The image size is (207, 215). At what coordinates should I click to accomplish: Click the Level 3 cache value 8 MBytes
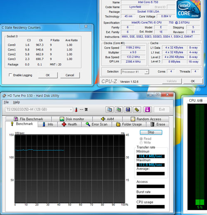click(174, 61)
